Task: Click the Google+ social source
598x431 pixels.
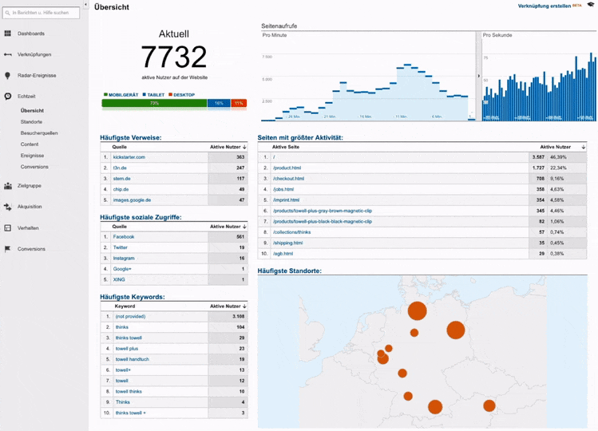Action: [x=122, y=269]
